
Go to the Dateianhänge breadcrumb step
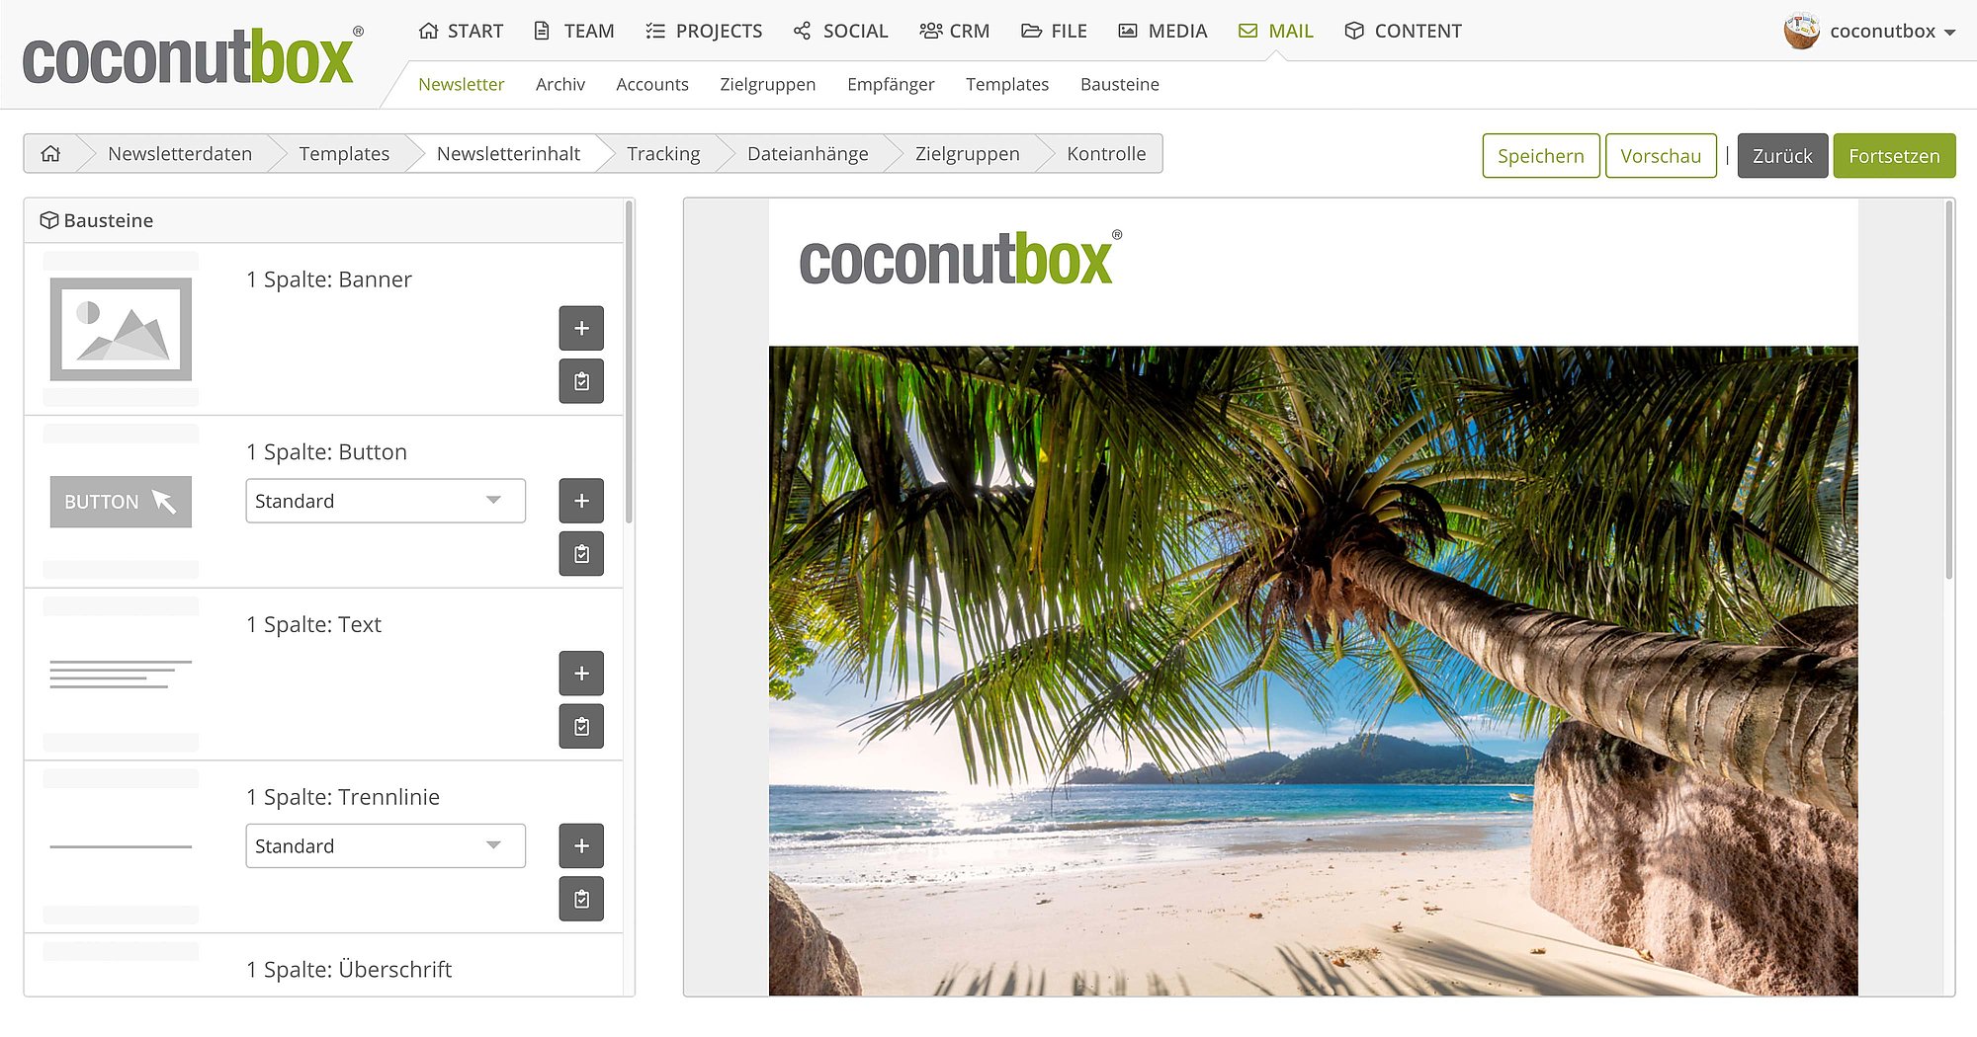[808, 154]
